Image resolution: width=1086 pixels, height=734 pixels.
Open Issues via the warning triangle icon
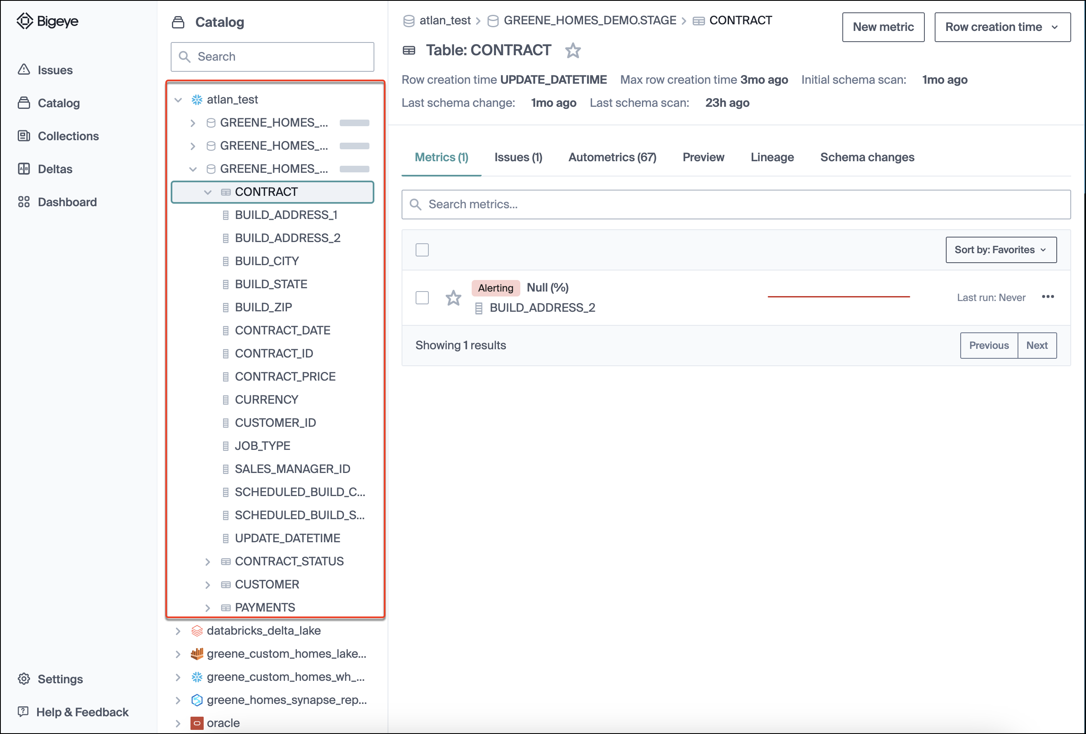pos(24,70)
